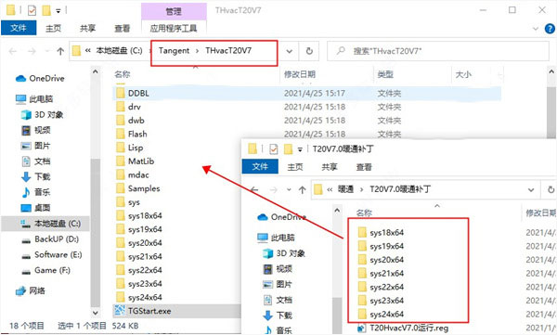Select 此电脑 in the left navigation pane

[34, 99]
